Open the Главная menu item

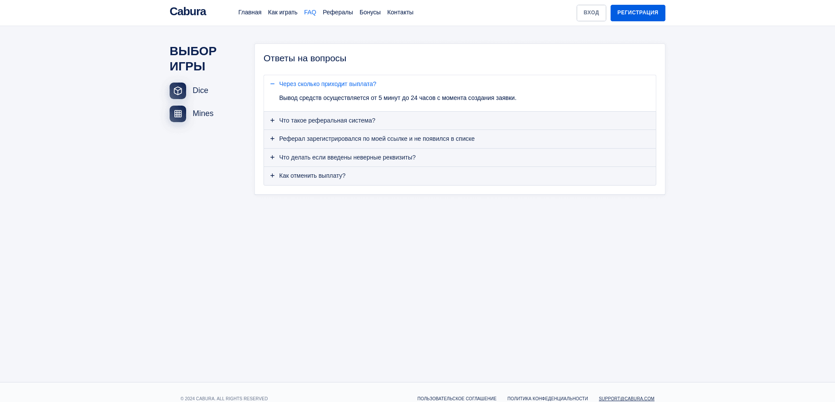[250, 12]
